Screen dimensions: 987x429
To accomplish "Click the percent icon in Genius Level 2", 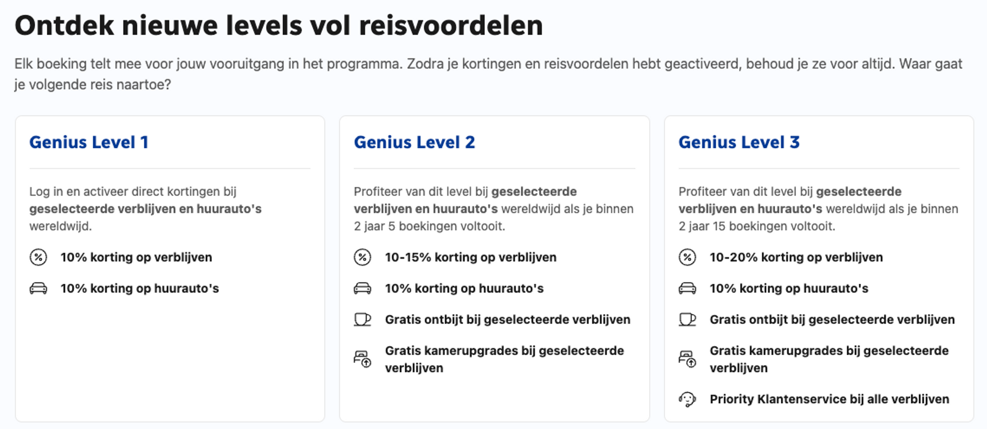I will click(362, 257).
